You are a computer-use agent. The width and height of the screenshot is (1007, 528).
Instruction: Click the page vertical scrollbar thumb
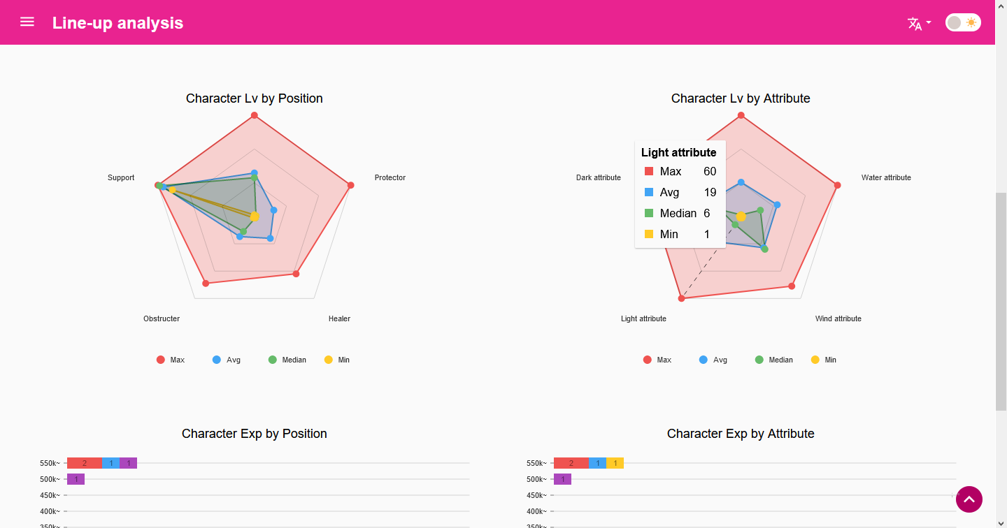point(1001,301)
